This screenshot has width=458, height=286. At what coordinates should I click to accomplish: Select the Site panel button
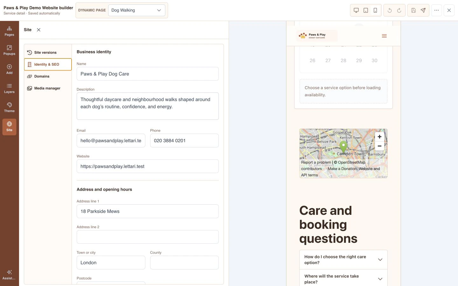click(9, 126)
